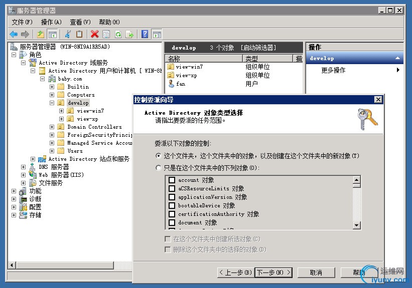This screenshot has width=412, height=288.
Task: Click the fan user icon in list
Action: click(171, 84)
